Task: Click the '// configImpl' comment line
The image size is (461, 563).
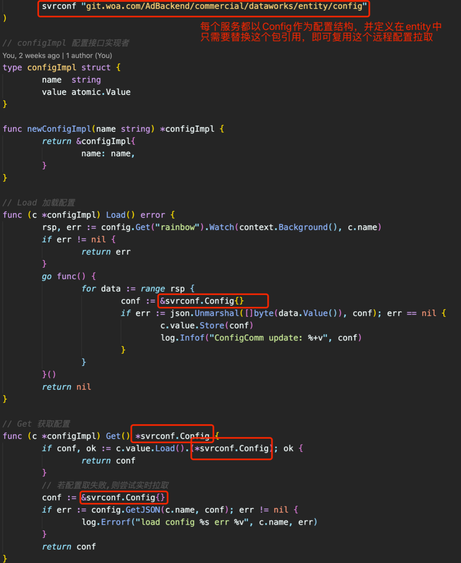Action: tap(66, 43)
